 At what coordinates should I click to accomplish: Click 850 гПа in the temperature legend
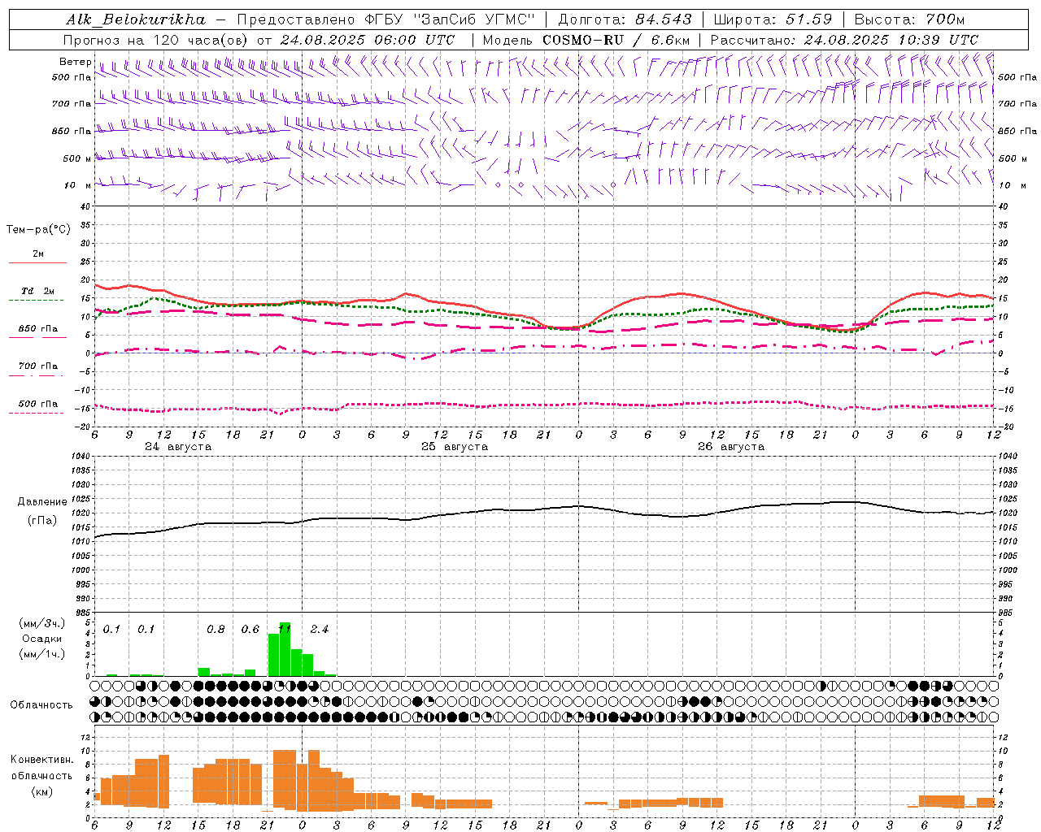click(x=38, y=329)
